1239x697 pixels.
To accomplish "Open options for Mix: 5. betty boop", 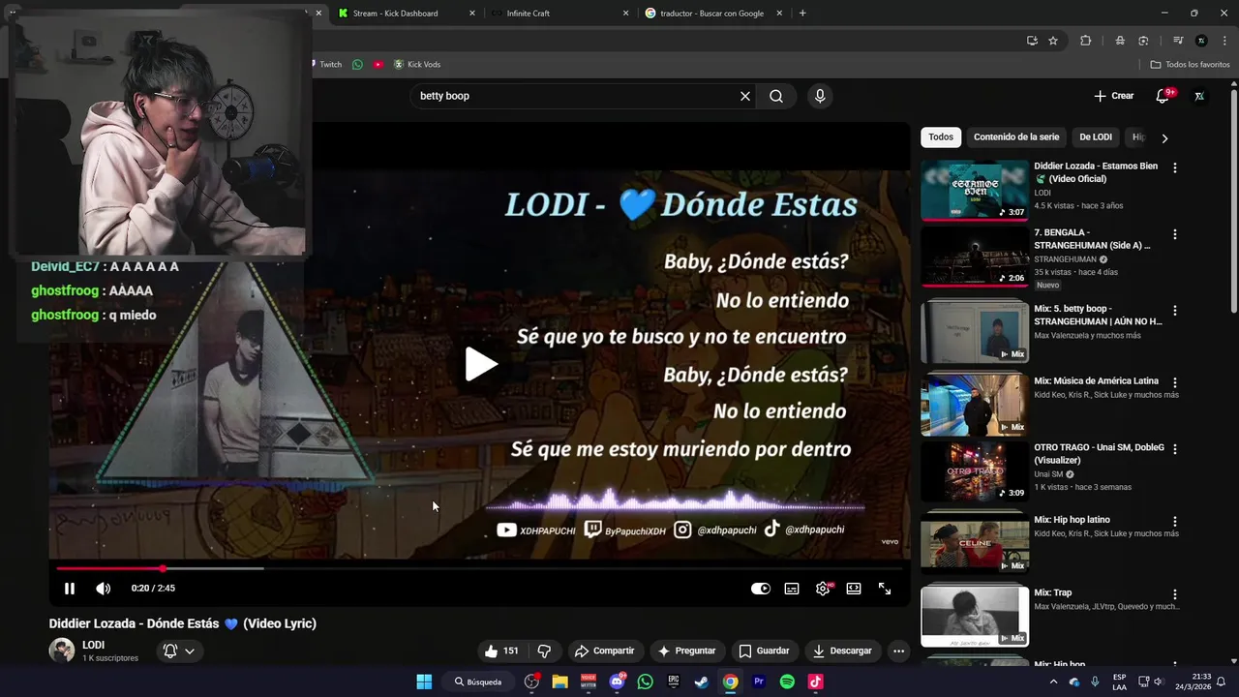I will click(x=1175, y=311).
